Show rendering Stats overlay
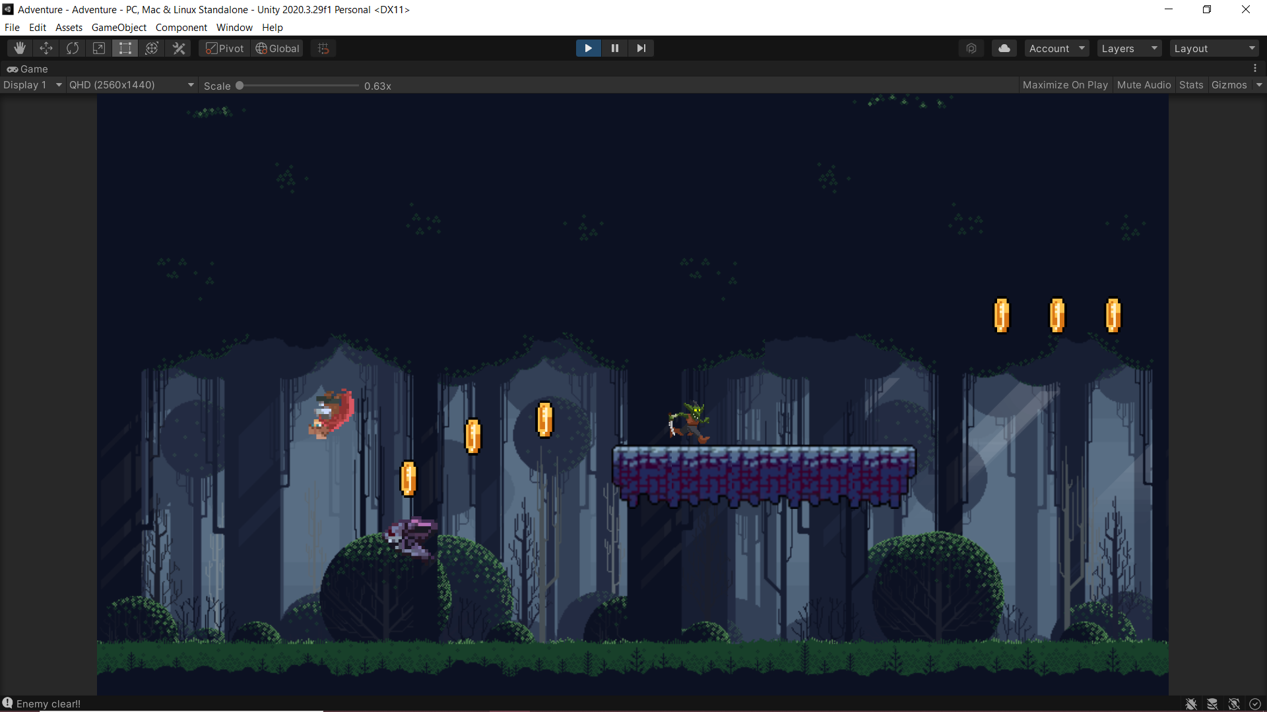This screenshot has width=1267, height=712. click(1190, 84)
